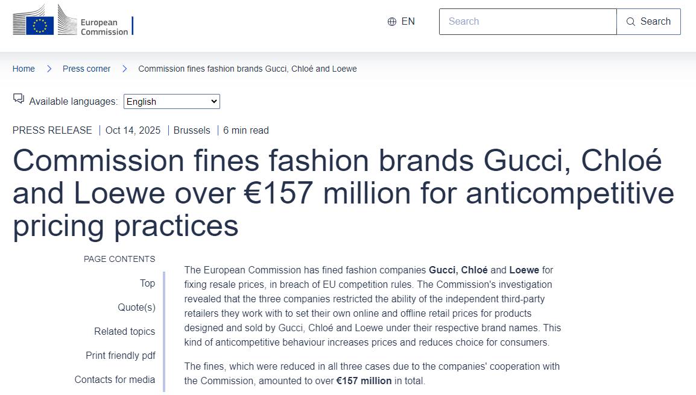Open the Press corner breadcrumb link
The width and height of the screenshot is (696, 395).
point(86,69)
